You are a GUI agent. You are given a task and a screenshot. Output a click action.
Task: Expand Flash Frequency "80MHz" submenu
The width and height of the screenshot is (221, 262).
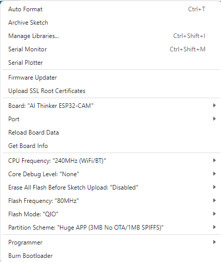point(111,201)
